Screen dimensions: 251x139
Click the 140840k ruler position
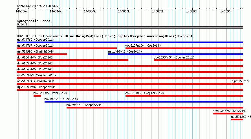[x=56, y=11]
